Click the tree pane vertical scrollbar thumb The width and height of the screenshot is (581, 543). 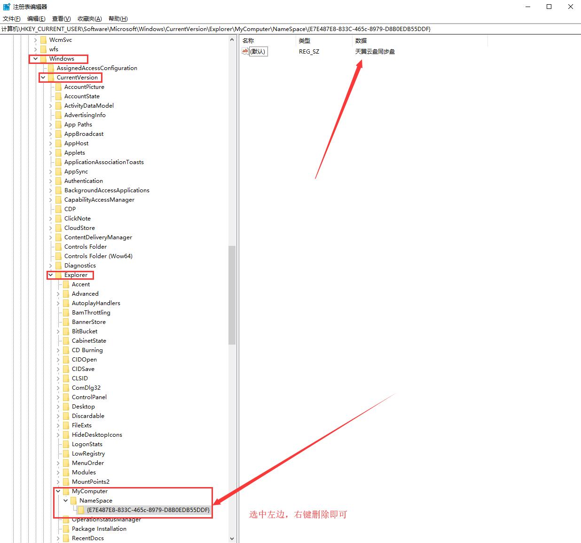[232, 295]
